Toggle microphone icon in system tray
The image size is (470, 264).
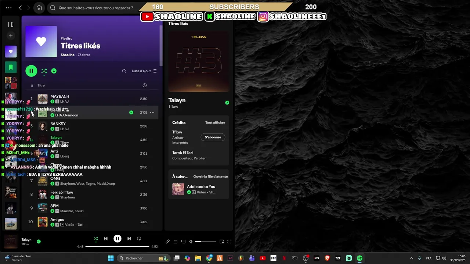click(x=419, y=258)
